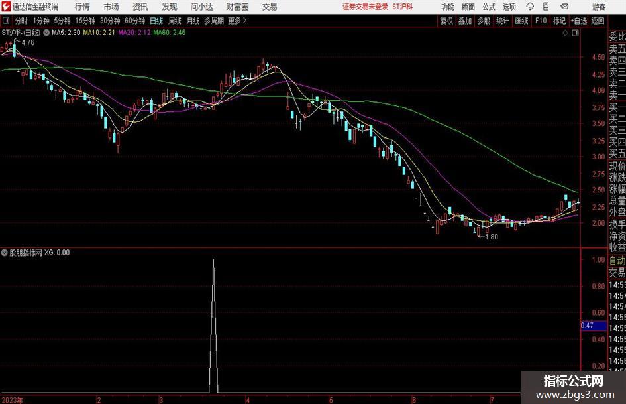Click the MA20: 2.12 label
This screenshot has width=626, height=404.
click(x=134, y=33)
